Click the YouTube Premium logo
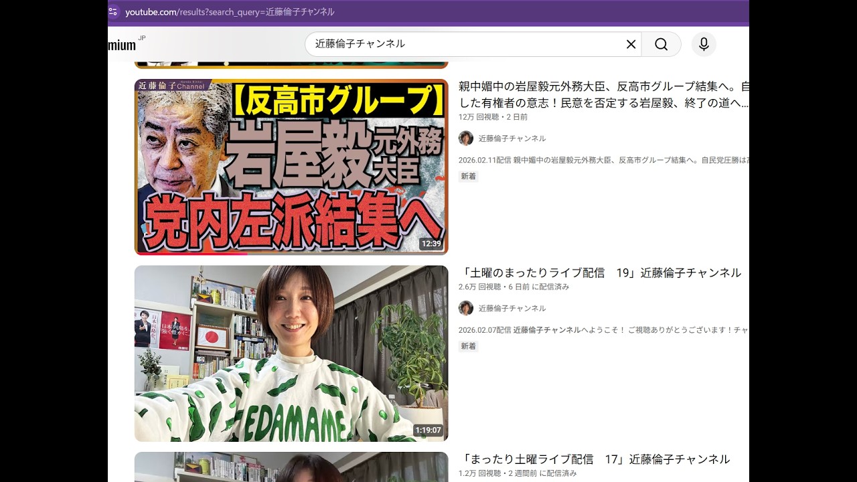 click(x=124, y=45)
